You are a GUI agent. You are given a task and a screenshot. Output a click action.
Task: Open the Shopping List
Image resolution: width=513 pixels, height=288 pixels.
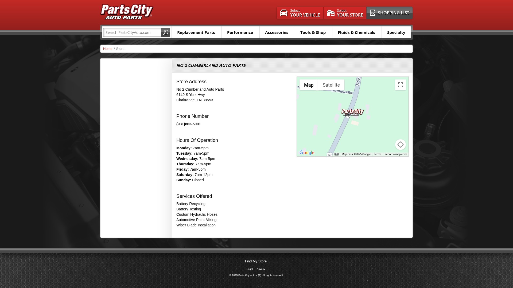point(390,13)
